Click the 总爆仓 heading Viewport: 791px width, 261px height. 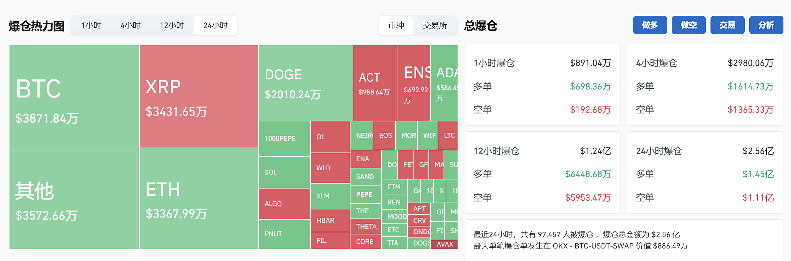pos(481,25)
